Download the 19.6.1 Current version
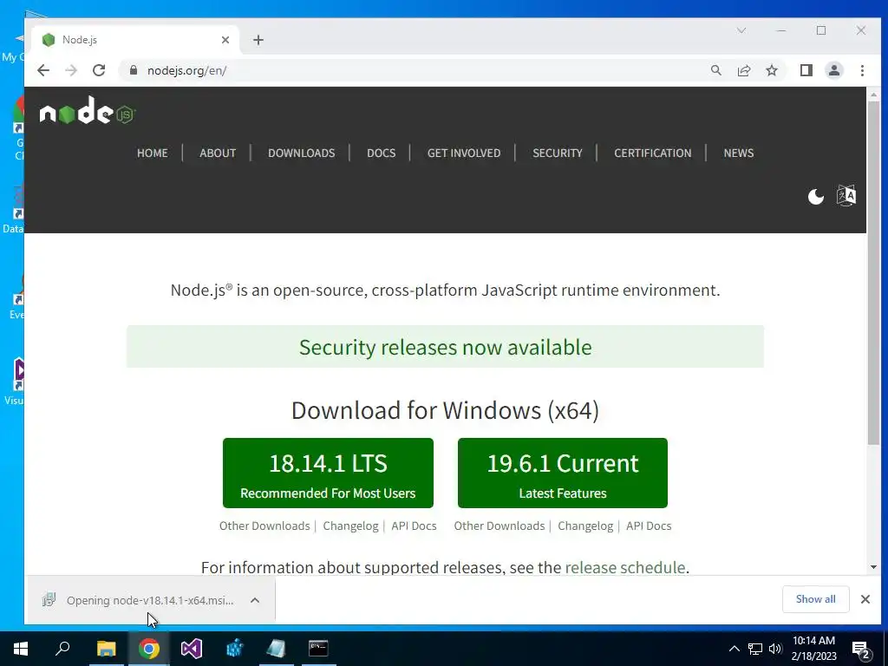Viewport: 888px width, 666px height. pyautogui.click(x=562, y=473)
